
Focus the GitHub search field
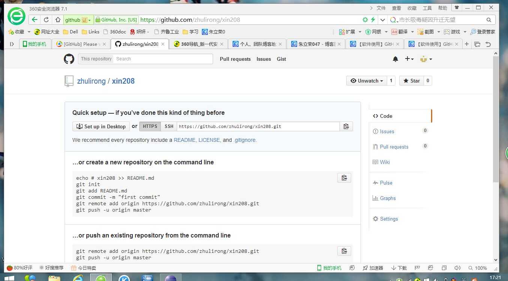pos(163,59)
